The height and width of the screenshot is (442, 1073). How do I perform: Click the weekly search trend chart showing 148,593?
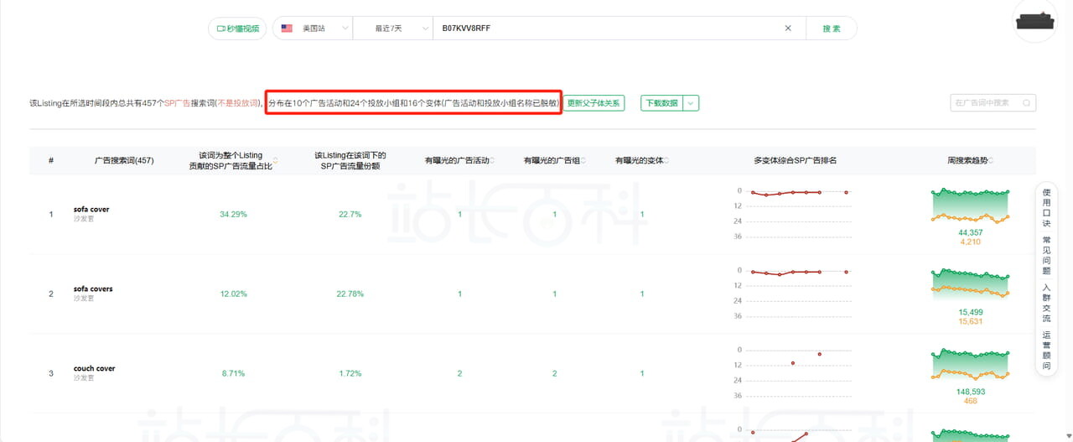click(x=970, y=365)
